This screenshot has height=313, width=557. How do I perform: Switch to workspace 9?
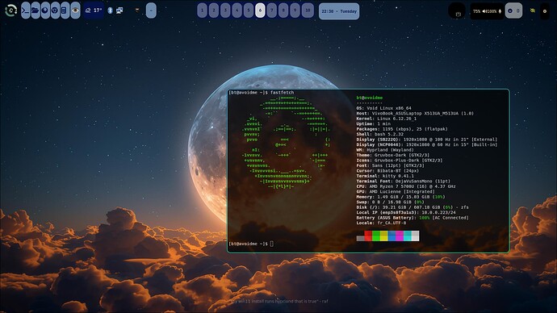point(295,10)
